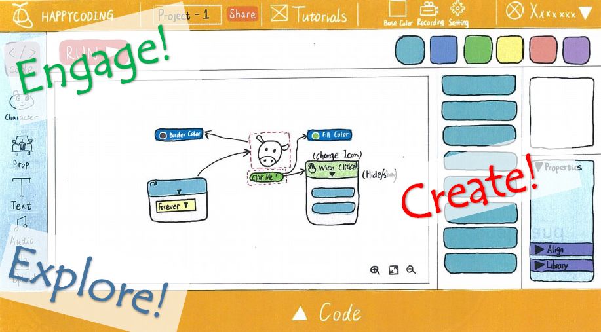Screen dimensions: 601x332
Task: Open the Audio music note tool
Action: click(x=22, y=231)
